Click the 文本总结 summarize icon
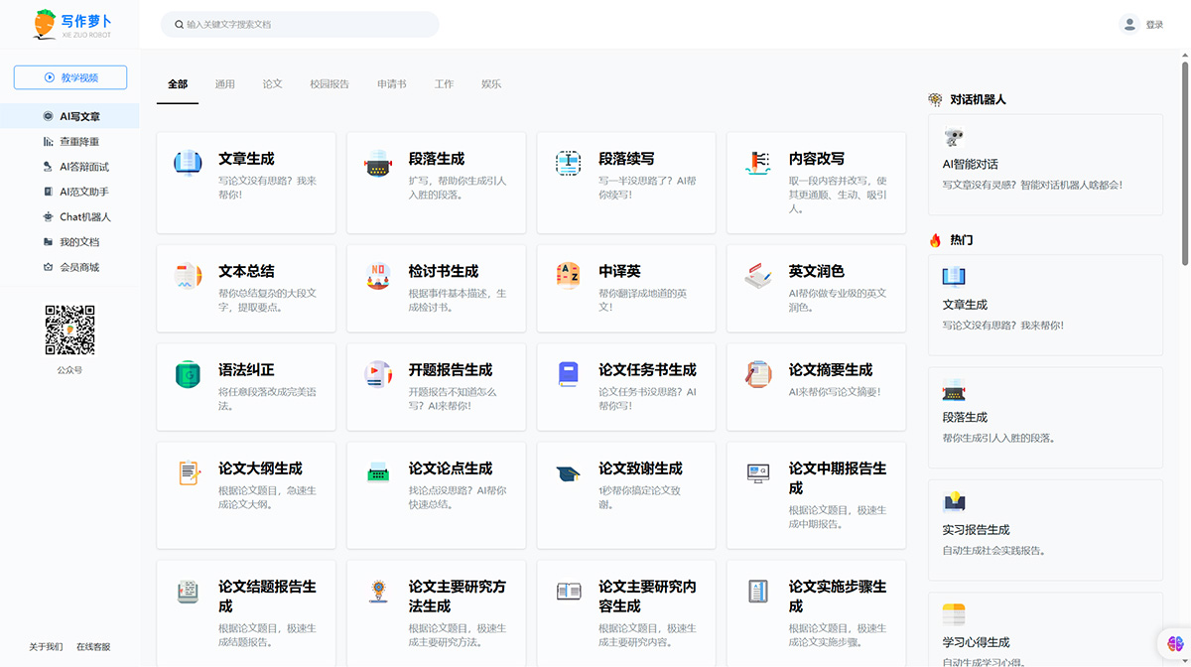Screen dimensions: 1191x667 [x=189, y=275]
